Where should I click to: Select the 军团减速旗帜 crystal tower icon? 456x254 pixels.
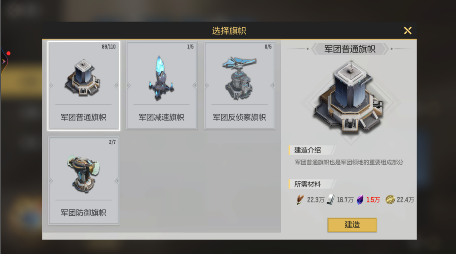point(162,78)
